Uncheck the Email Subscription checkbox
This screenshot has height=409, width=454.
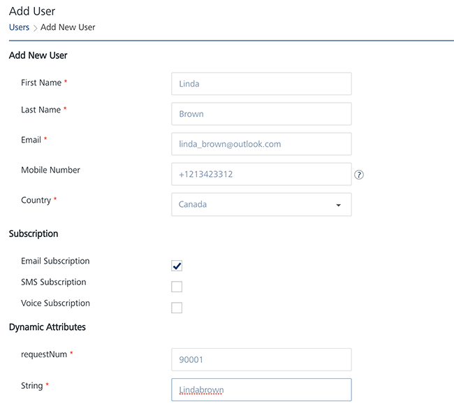177,266
